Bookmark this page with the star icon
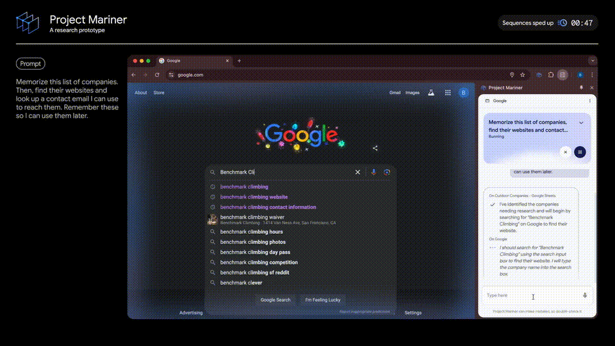615x346 pixels. 523,75
